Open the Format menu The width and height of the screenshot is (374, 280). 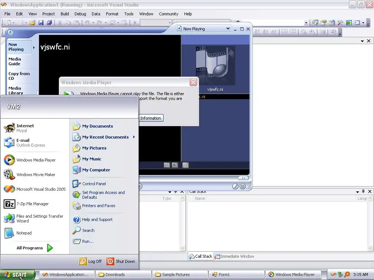[x=112, y=14]
